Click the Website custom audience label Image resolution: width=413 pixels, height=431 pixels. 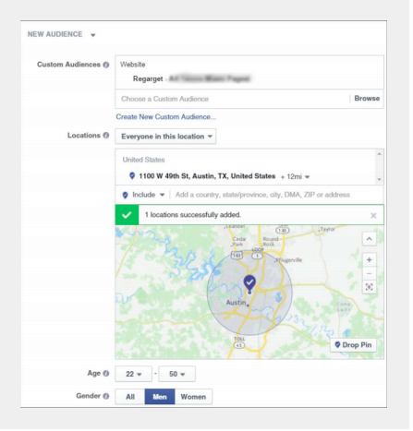(133, 65)
